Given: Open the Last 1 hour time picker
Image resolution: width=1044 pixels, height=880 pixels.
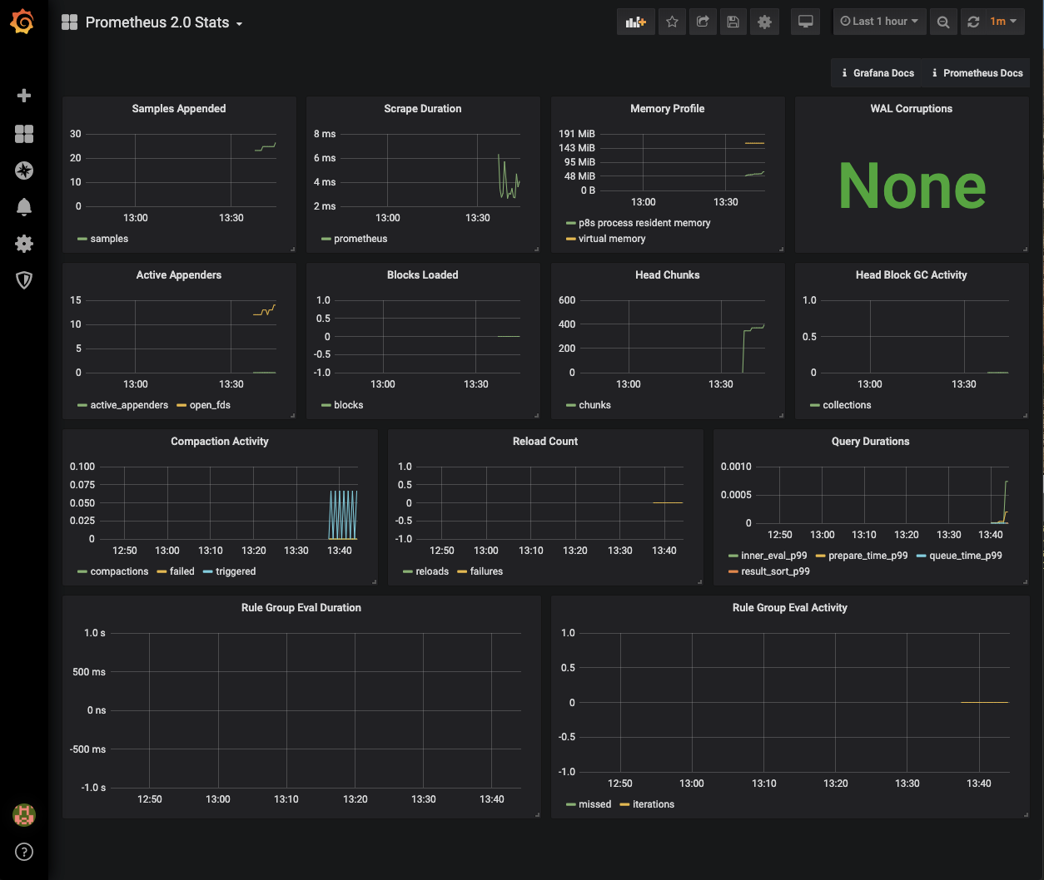Looking at the screenshot, I should tap(879, 22).
